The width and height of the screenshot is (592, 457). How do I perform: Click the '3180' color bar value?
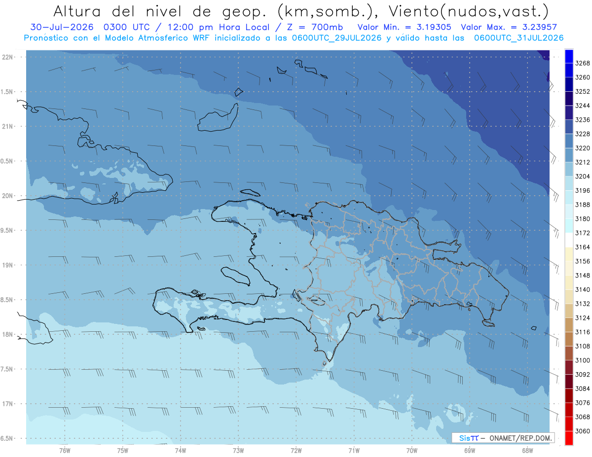point(583,219)
